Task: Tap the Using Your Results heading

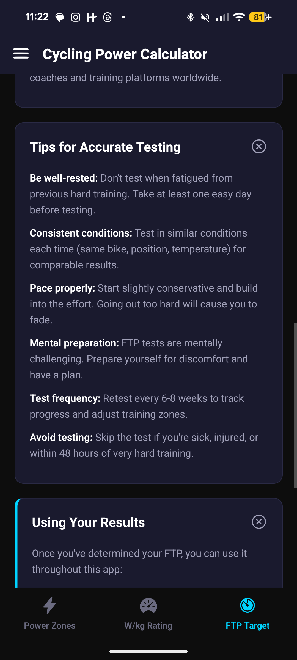Action: [x=88, y=522]
